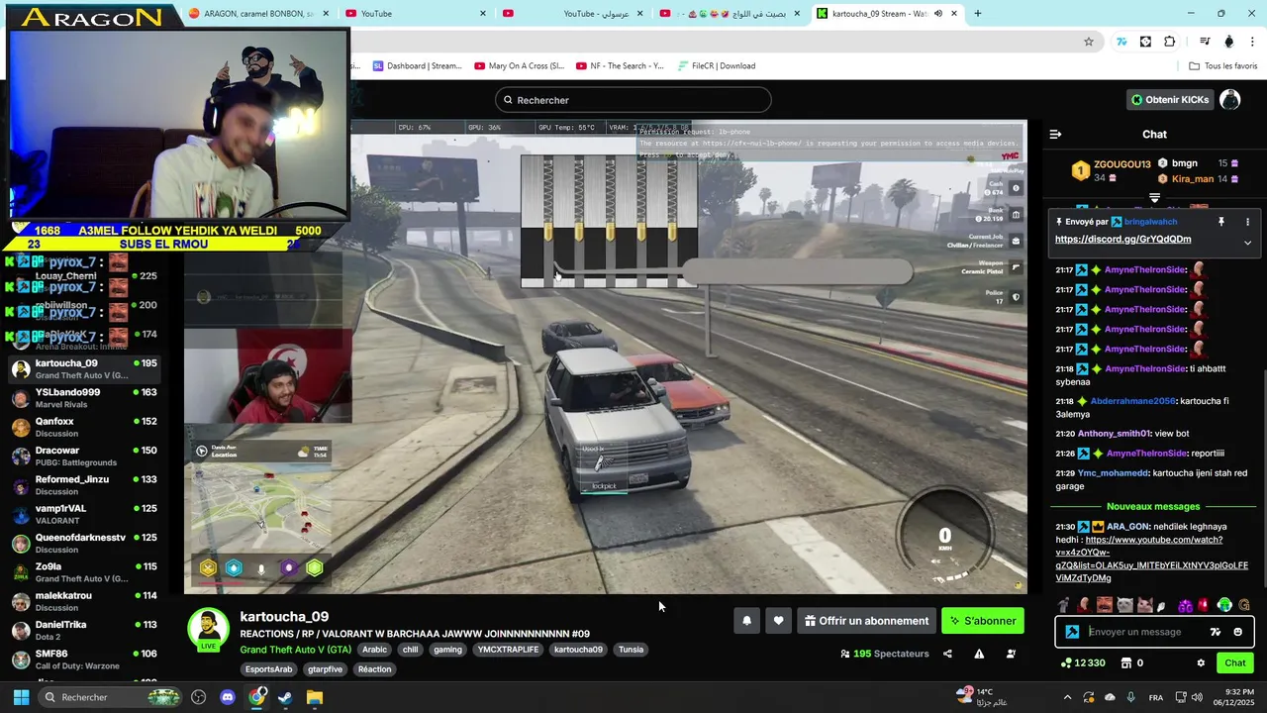Open Mary On A Cross bookmark
This screenshot has height=713, width=1267.
coord(519,66)
